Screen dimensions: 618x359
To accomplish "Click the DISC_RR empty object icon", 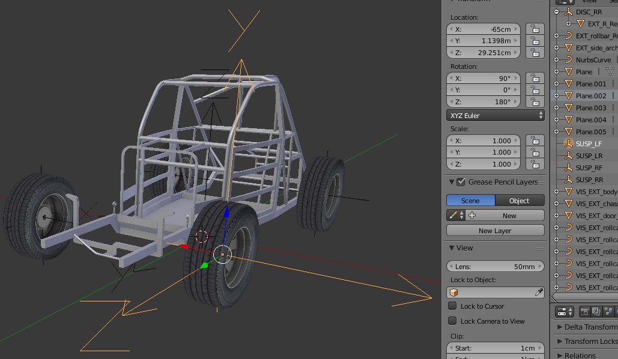I will (x=568, y=12).
